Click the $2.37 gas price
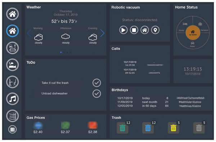216x142 pixels. pos(65,132)
